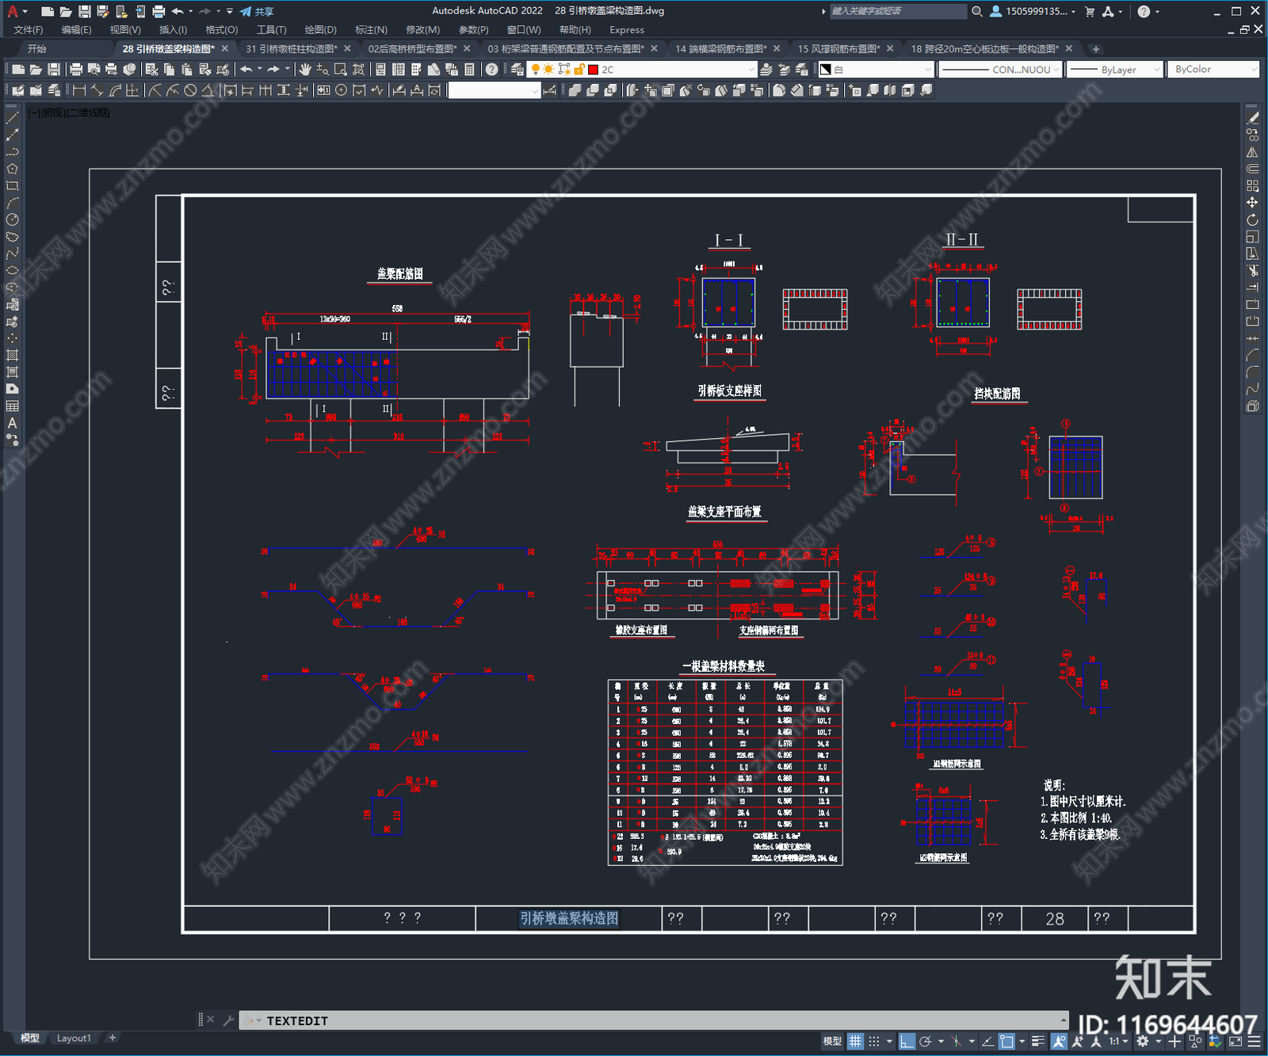This screenshot has width=1268, height=1056.
Task: Open the color control dropdown showing 白
Action: 875,70
